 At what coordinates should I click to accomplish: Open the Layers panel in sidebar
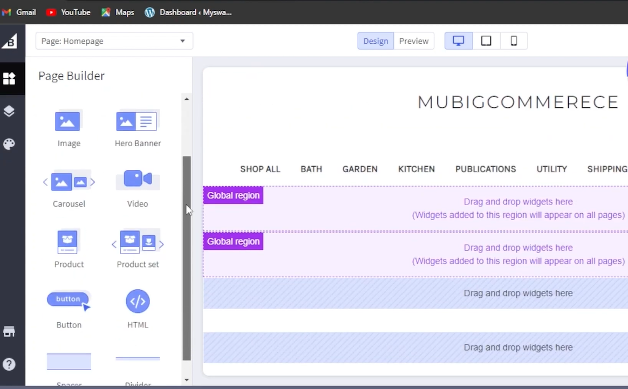coord(9,111)
